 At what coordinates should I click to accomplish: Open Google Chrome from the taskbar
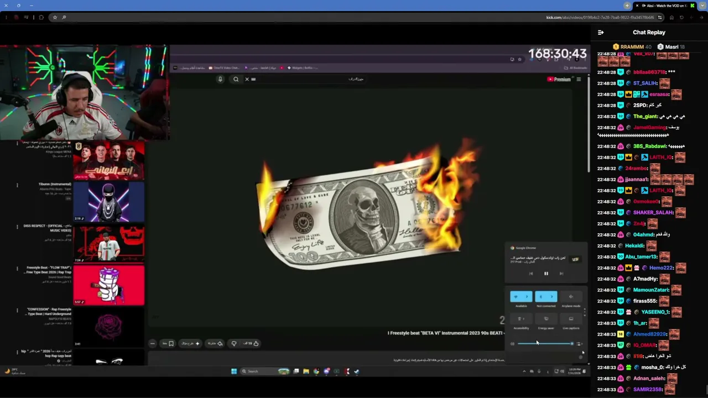coord(316,371)
